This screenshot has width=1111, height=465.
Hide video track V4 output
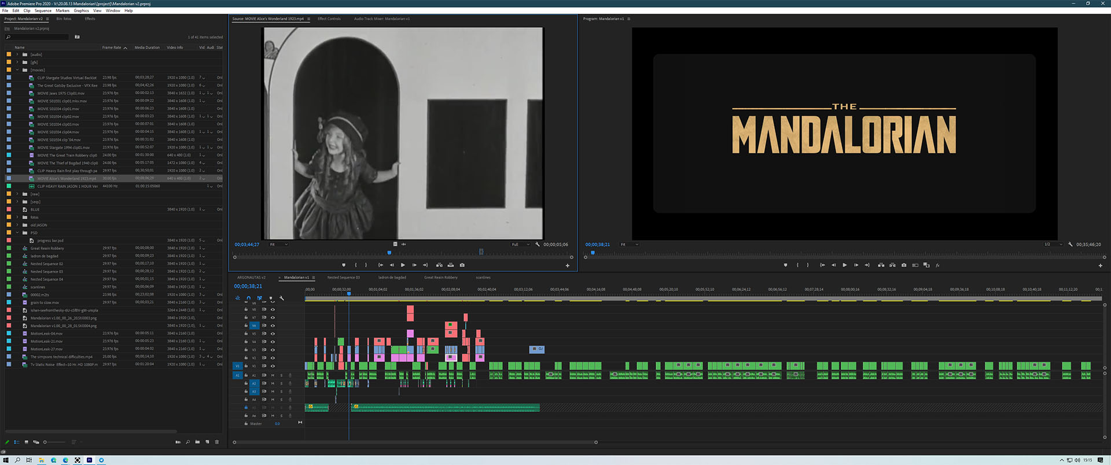pos(273,342)
